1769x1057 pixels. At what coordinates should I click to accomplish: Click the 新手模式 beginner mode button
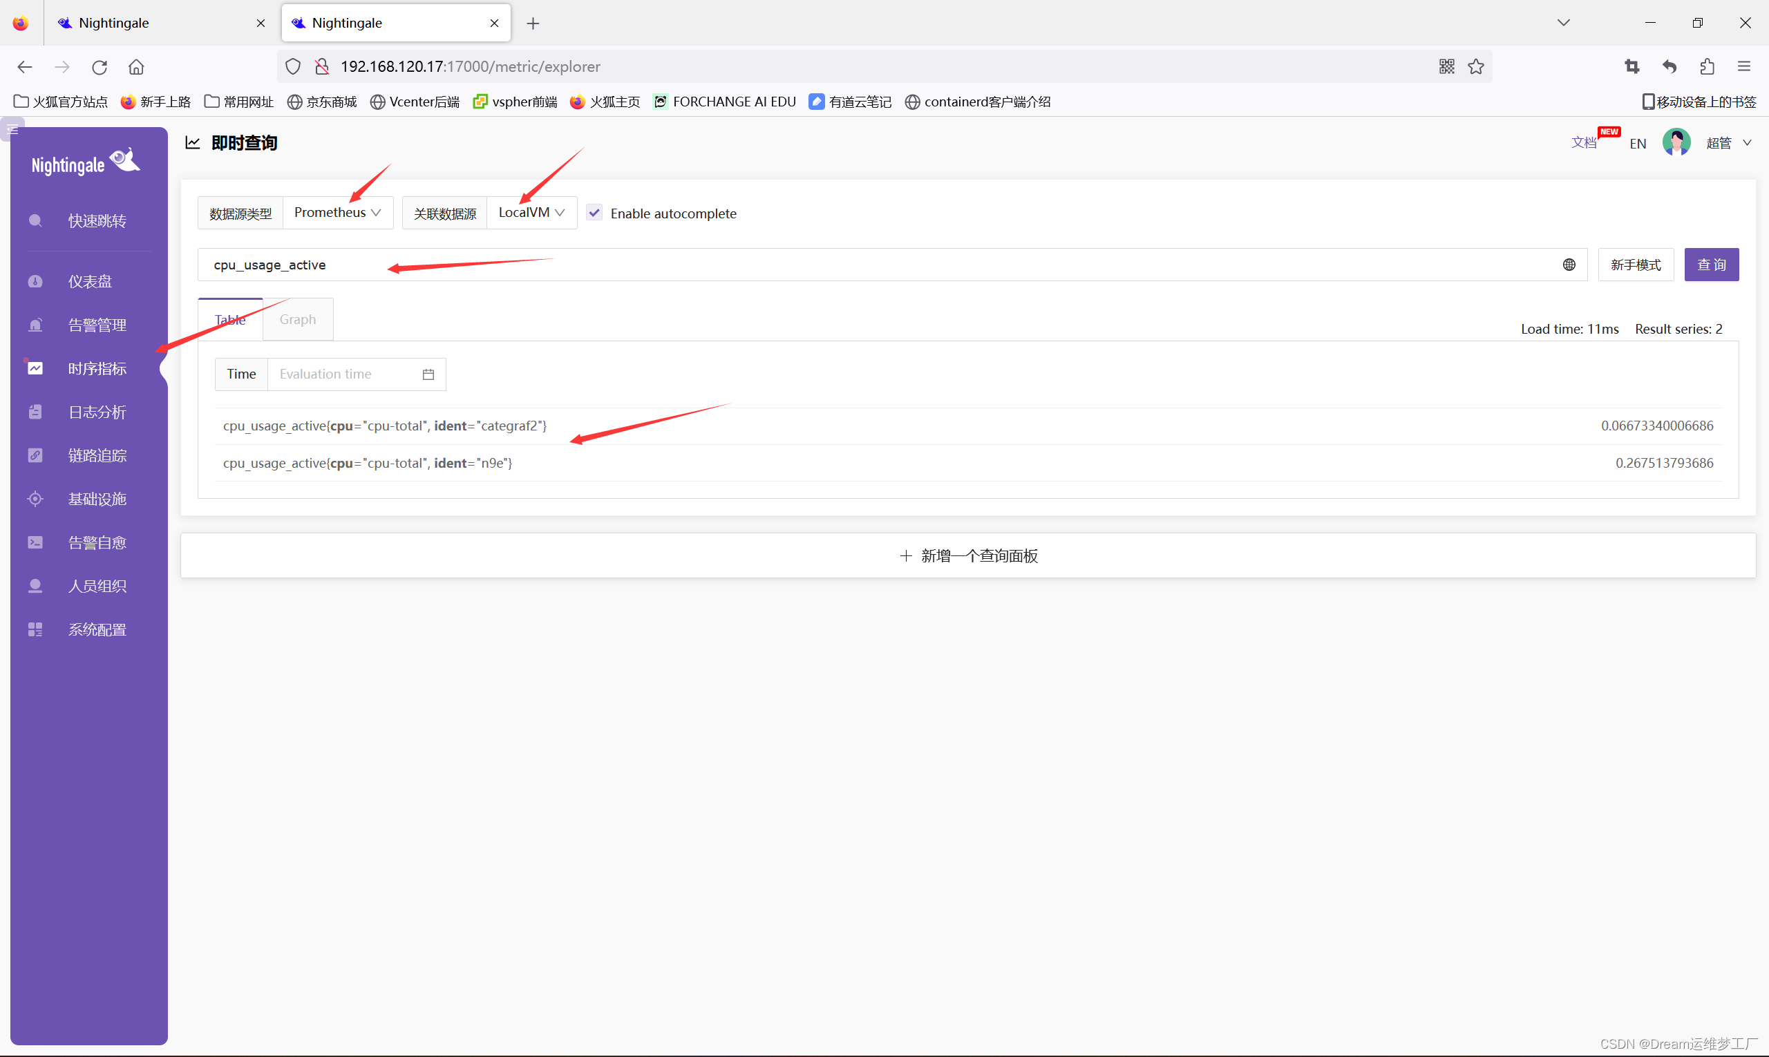pos(1635,265)
